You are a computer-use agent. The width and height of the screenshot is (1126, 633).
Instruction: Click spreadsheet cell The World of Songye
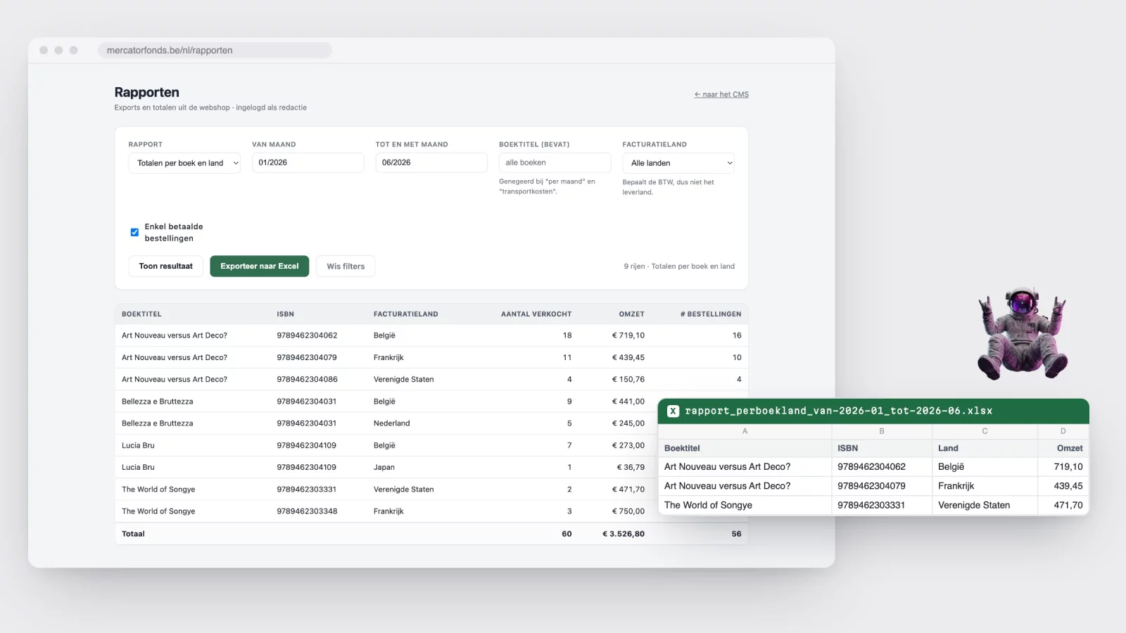[745, 505]
